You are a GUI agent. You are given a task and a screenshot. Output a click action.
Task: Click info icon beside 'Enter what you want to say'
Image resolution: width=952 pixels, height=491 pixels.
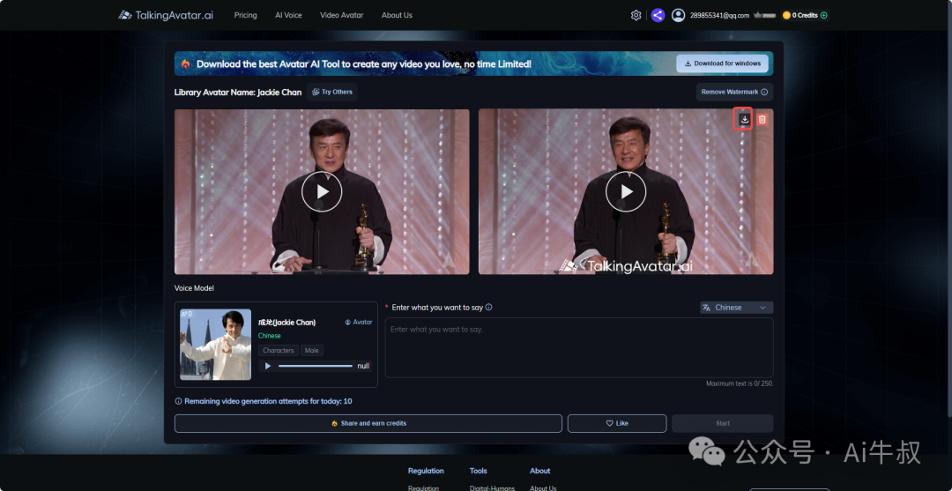[488, 307]
